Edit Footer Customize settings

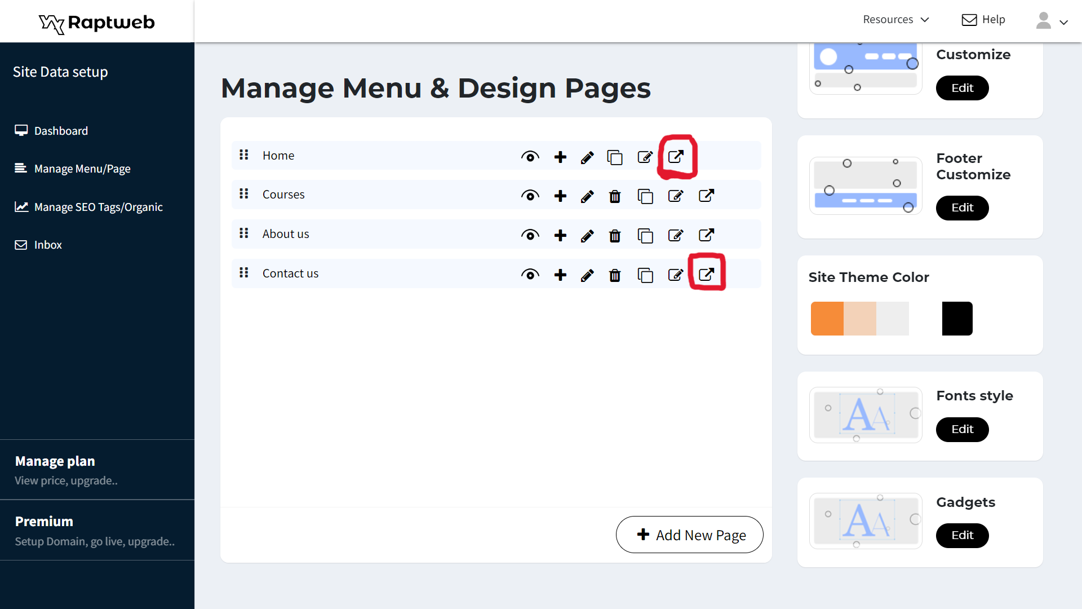(962, 208)
